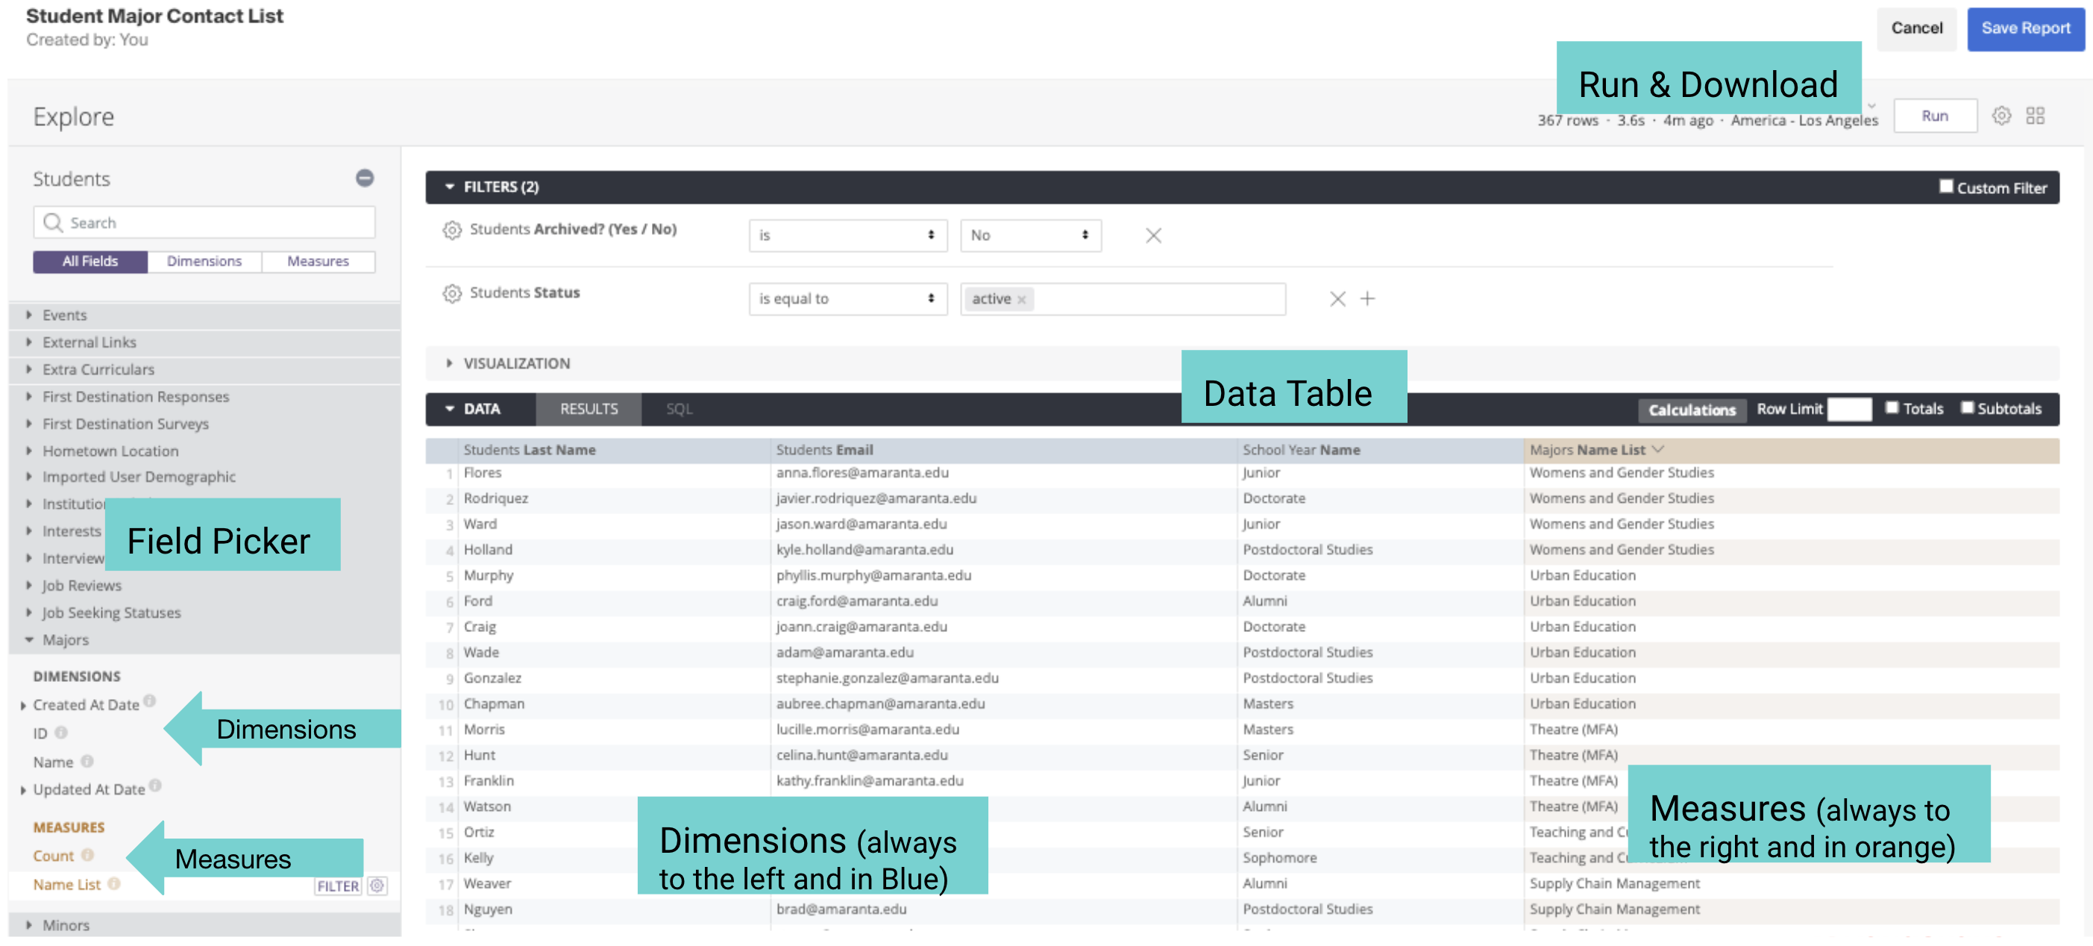Open the 'No' value dropdown

[1030, 236]
